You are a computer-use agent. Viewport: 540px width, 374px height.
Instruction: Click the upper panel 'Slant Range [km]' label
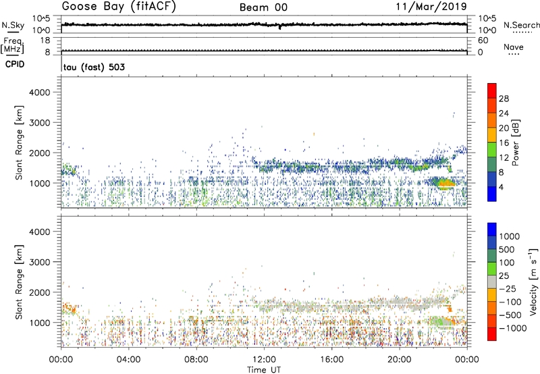tap(20, 142)
